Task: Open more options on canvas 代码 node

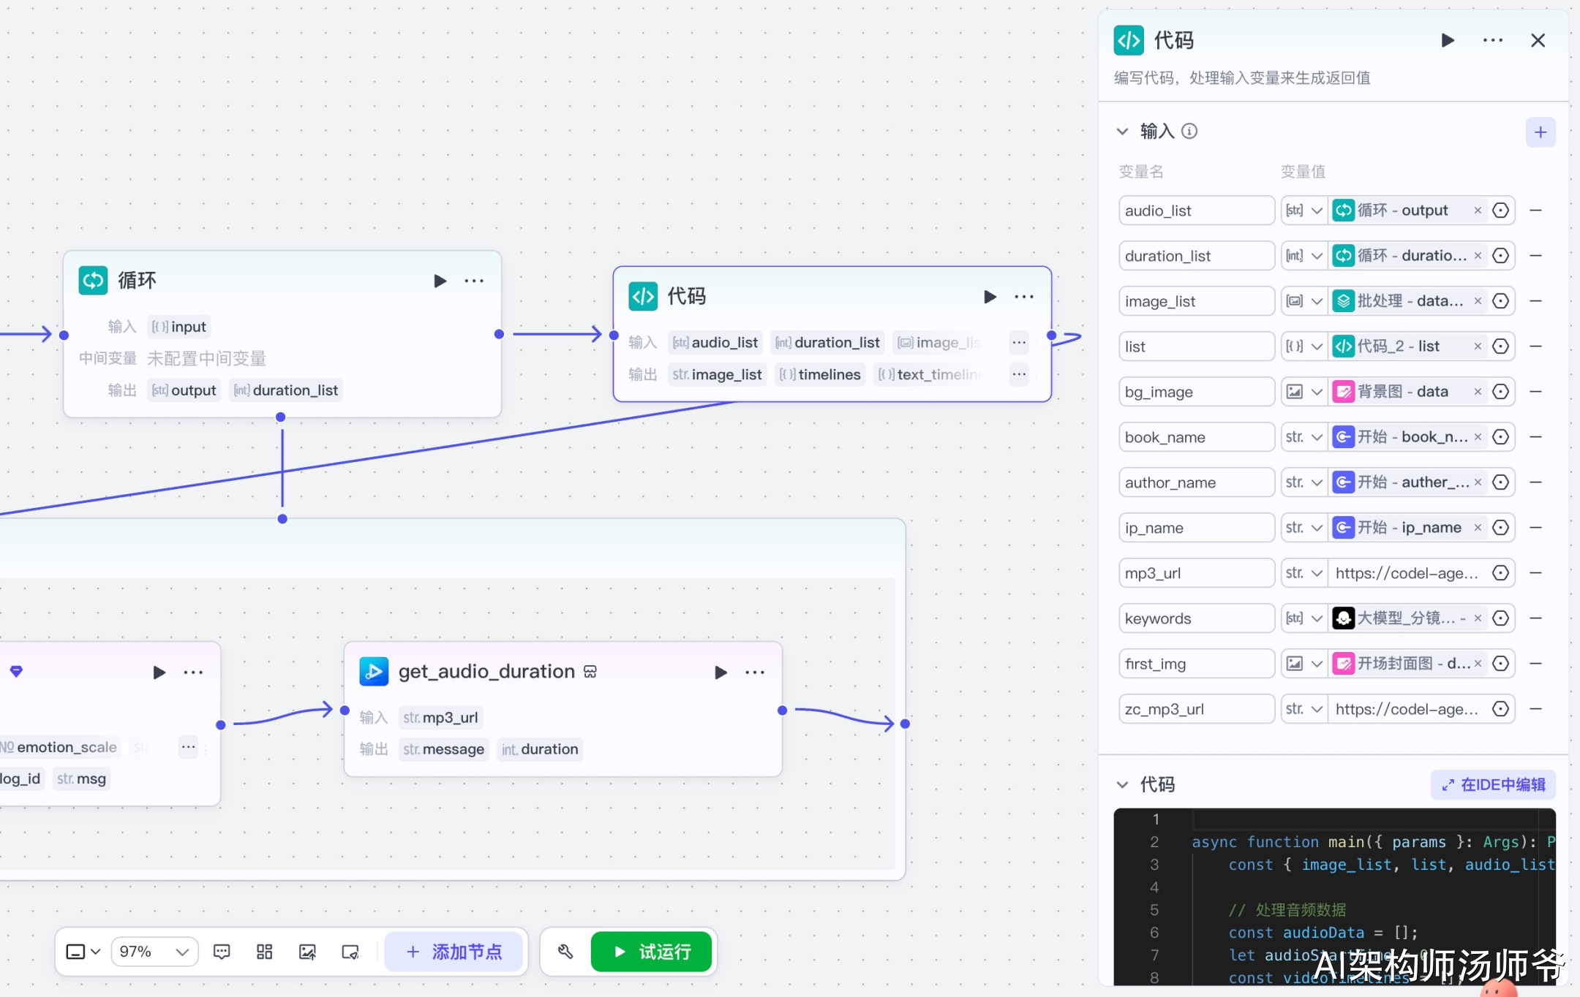Action: pyautogui.click(x=1023, y=297)
